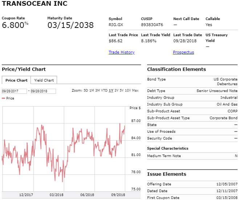Click the maturity date 03/15/2038
Image resolution: width=239 pixels, height=200 pixels.
point(70,25)
